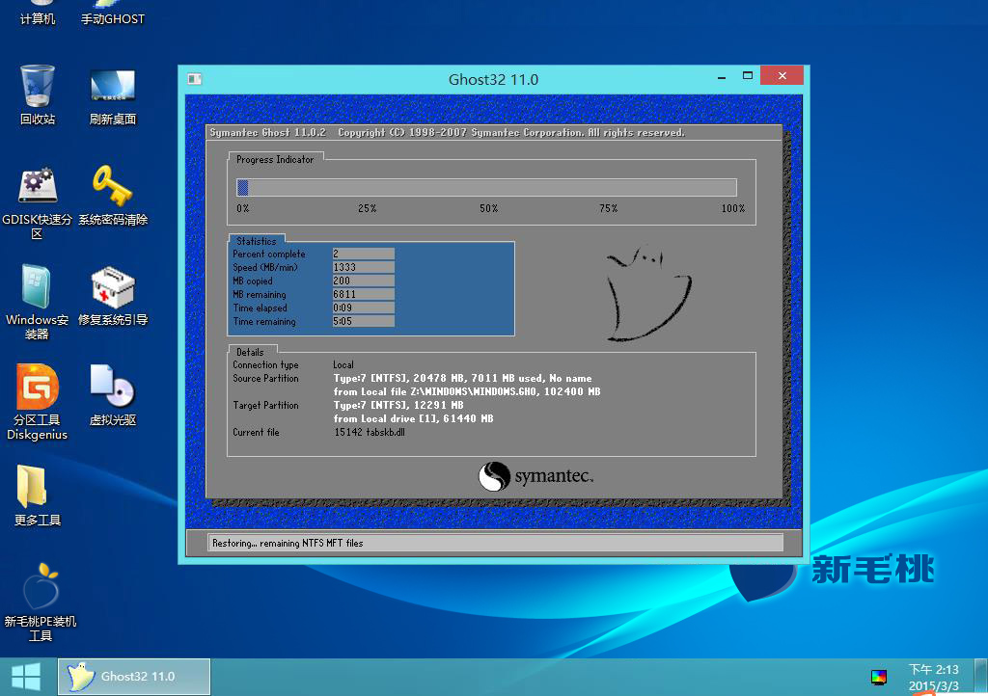Screen dimensions: 988x696
Task: Click the restore progress bar
Action: 486,188
